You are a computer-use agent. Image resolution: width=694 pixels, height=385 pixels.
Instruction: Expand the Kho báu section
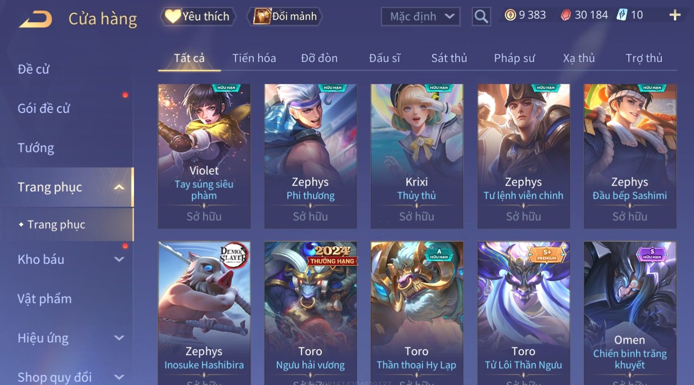coord(119,259)
